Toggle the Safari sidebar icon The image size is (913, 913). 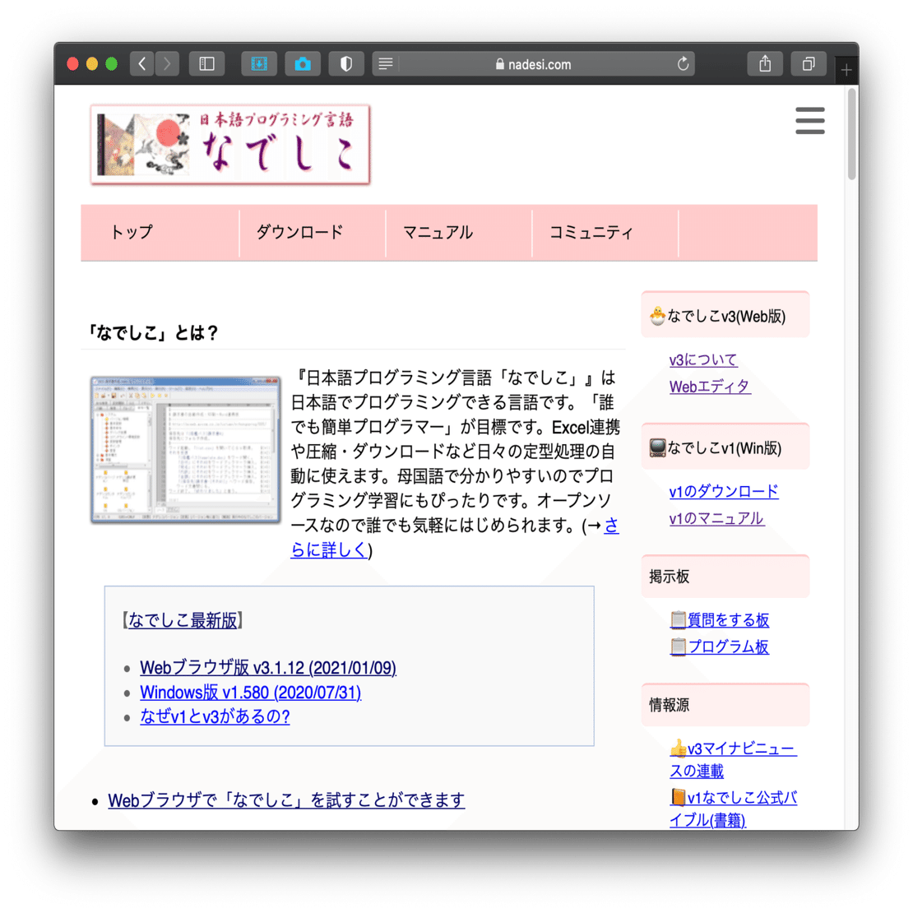(206, 63)
